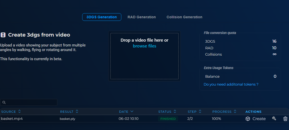This screenshot has height=130, width=289.
Task: Select the basket.mp4 source cell
Action: coord(12,119)
